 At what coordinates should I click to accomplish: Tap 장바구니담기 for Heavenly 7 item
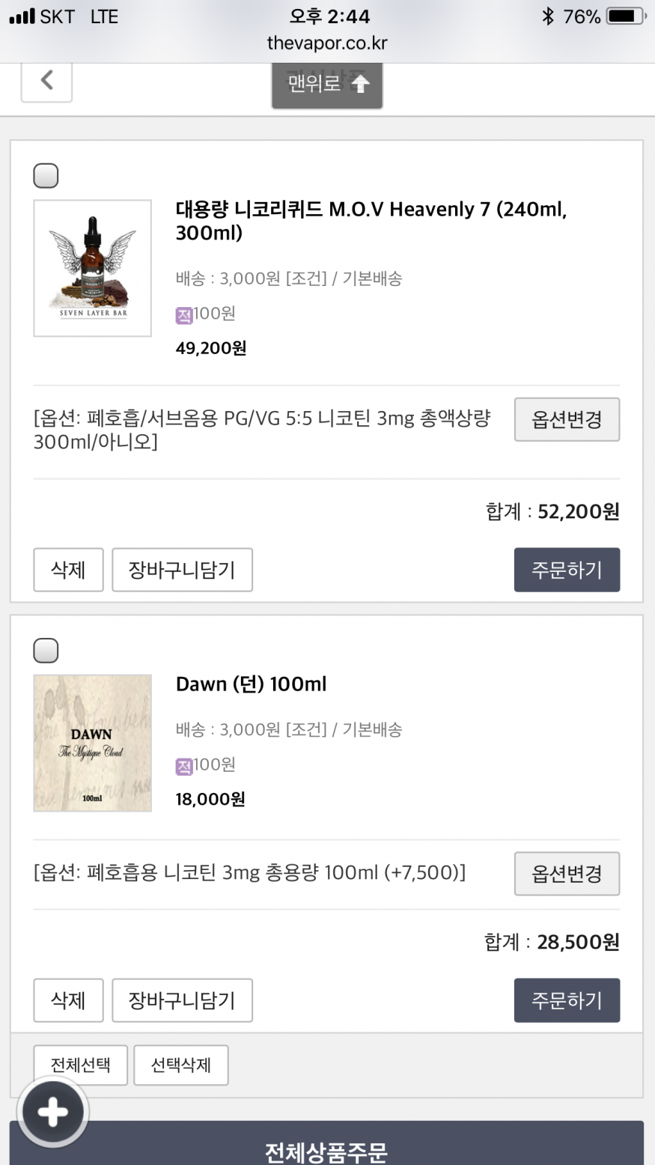tap(182, 570)
